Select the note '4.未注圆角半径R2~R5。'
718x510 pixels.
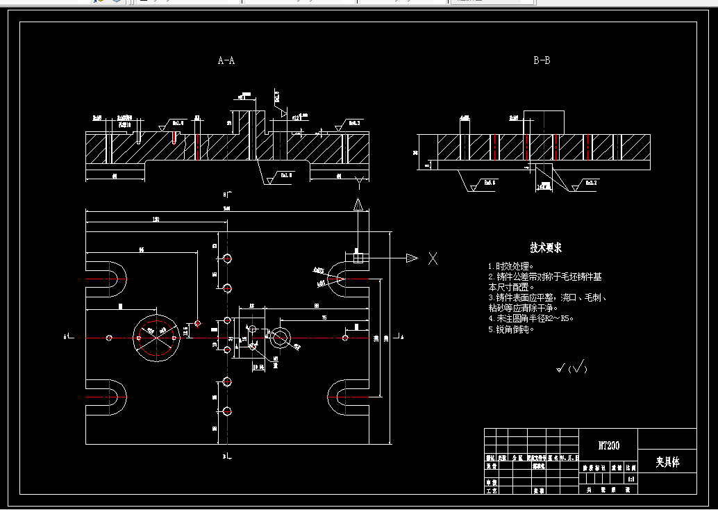coord(531,318)
